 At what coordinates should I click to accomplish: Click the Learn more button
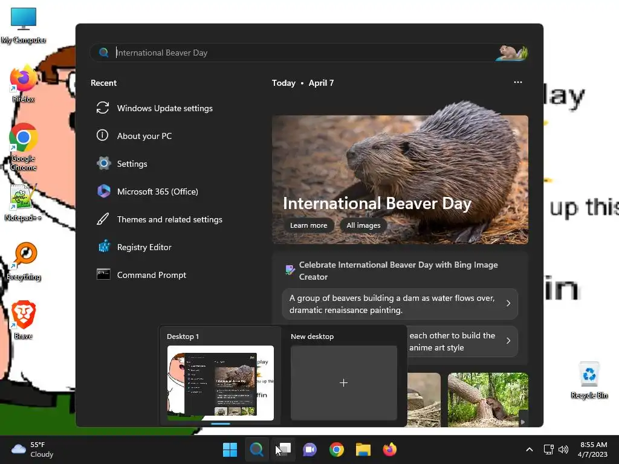[309, 225]
